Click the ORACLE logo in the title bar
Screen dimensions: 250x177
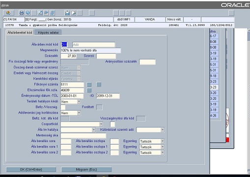pyautogui.click(x=235, y=5)
